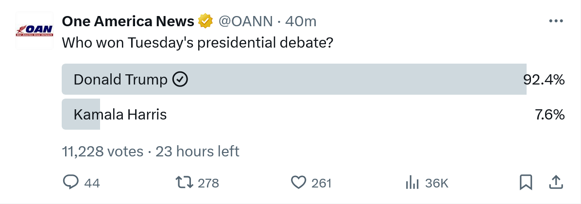Click the debate question post text
Image resolution: width=581 pixels, height=204 pixels.
(197, 43)
